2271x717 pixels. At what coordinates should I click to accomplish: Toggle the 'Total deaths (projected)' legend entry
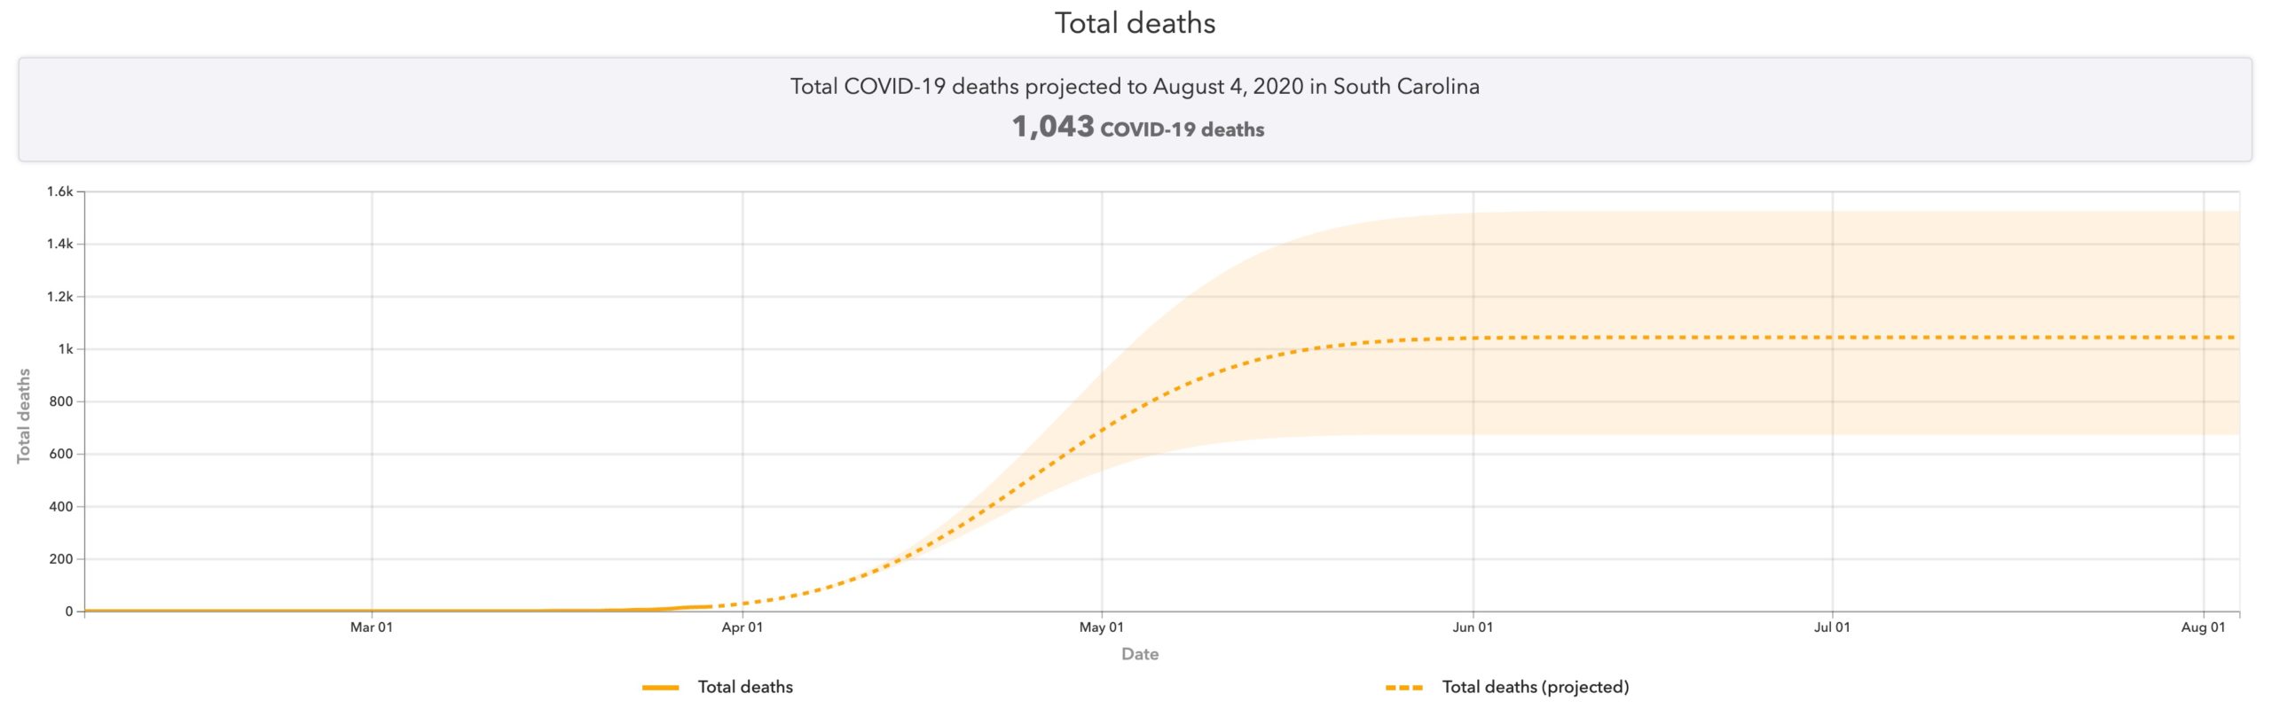pos(1535,687)
